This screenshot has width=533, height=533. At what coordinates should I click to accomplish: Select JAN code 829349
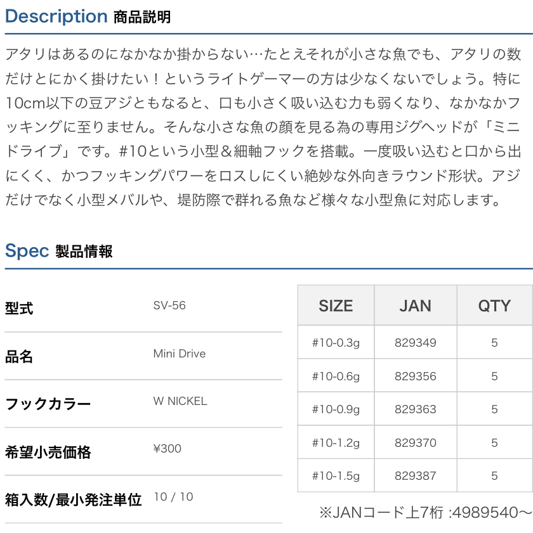tap(416, 343)
